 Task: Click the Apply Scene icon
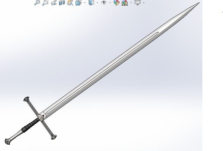pos(125,3)
